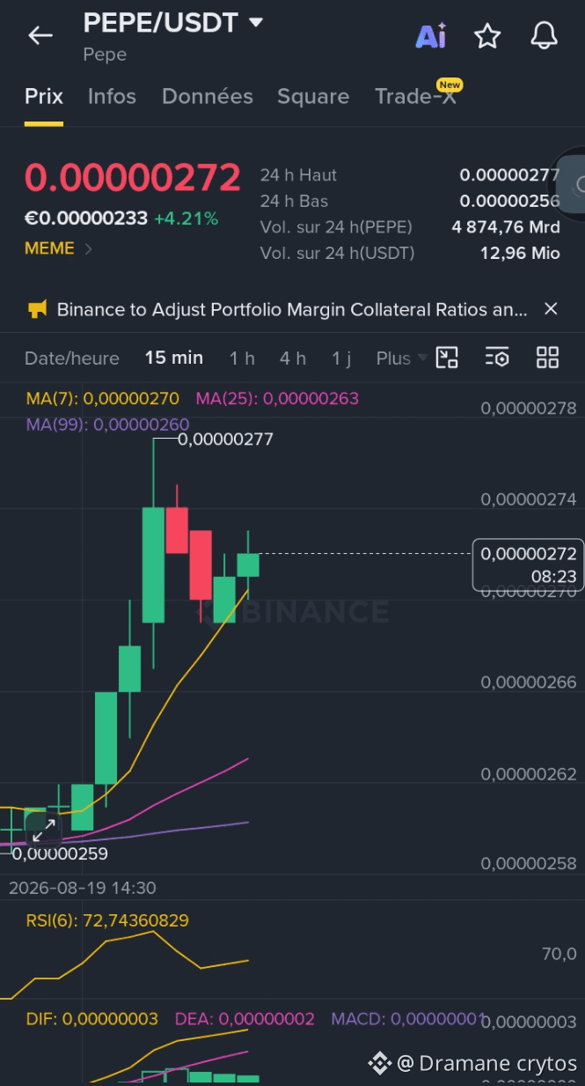Read Binance Portfolio Margin announcement
The image size is (585, 1086).
click(292, 309)
